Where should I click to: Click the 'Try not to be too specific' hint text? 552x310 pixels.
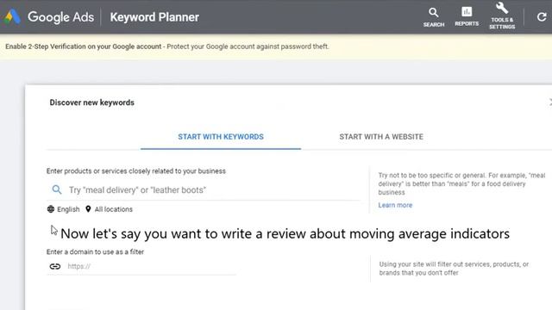461,183
